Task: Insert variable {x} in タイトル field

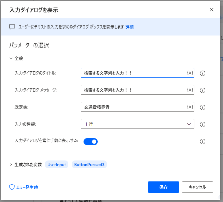Action: pos(190,73)
